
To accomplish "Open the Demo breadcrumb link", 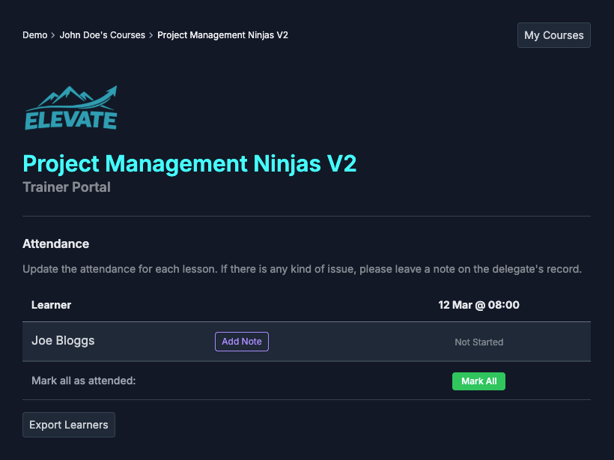I will click(x=34, y=35).
